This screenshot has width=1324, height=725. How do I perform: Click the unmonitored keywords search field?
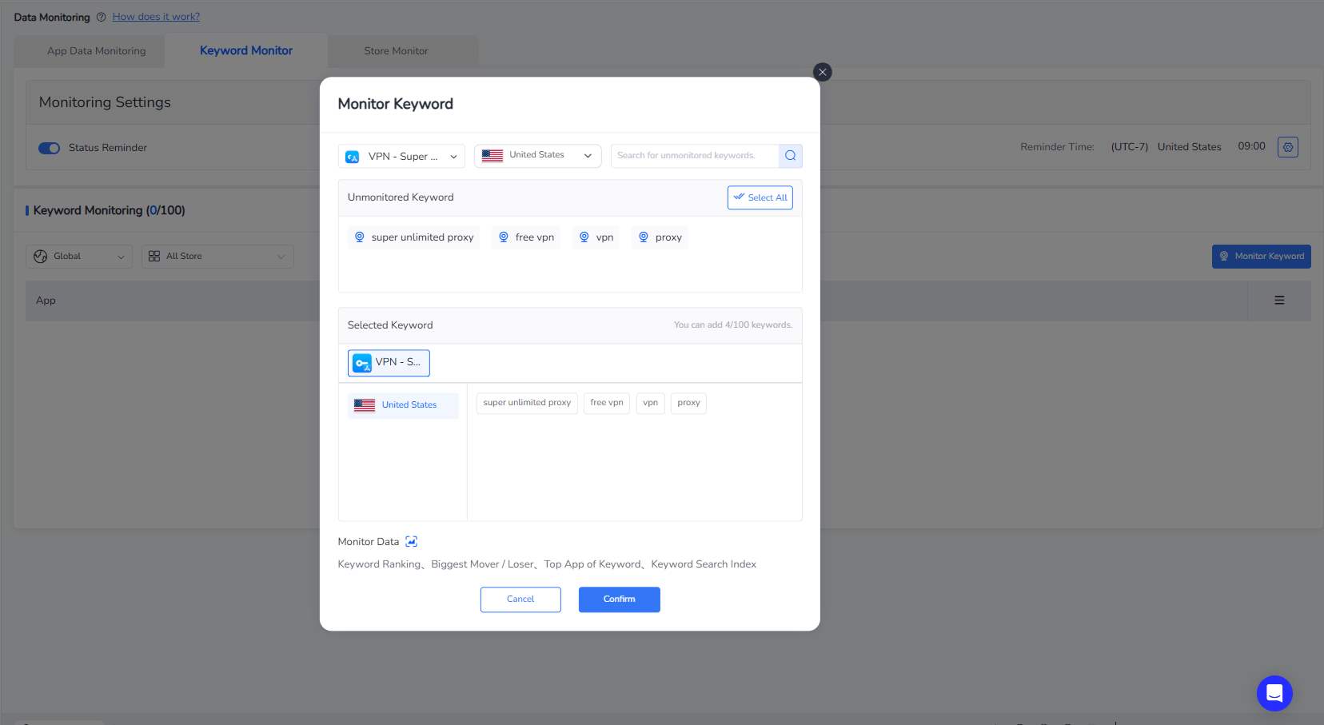693,156
